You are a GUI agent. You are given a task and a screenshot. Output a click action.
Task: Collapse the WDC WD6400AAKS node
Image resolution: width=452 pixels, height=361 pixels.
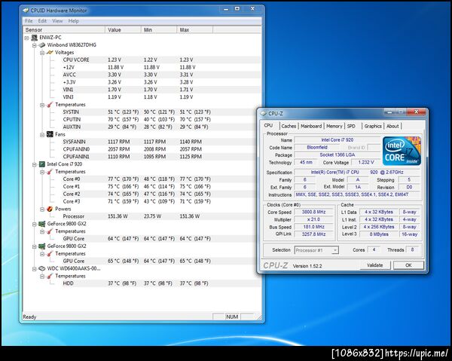pos(35,269)
